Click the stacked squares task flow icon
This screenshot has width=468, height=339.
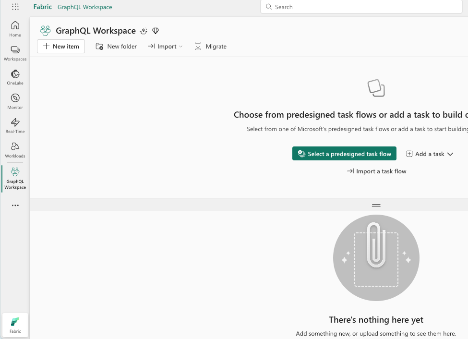coord(376,88)
